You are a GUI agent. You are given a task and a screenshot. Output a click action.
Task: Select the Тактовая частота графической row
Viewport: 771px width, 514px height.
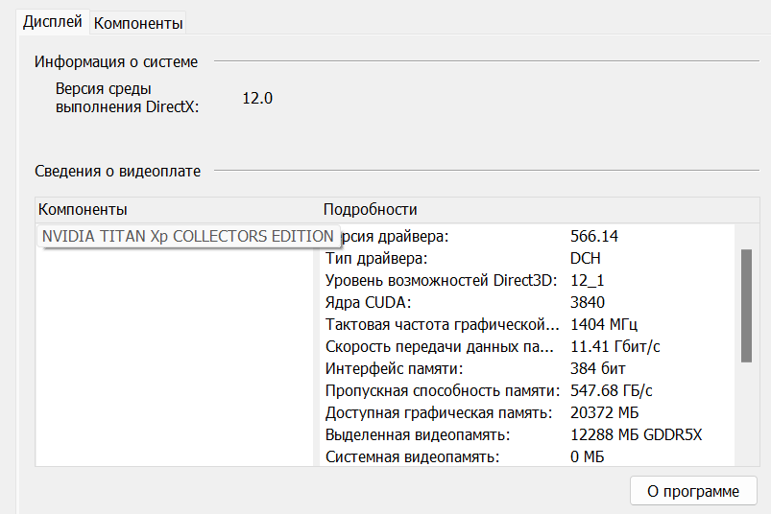pyautogui.click(x=442, y=324)
